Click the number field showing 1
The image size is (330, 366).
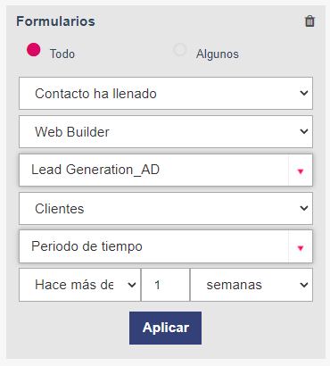click(165, 285)
